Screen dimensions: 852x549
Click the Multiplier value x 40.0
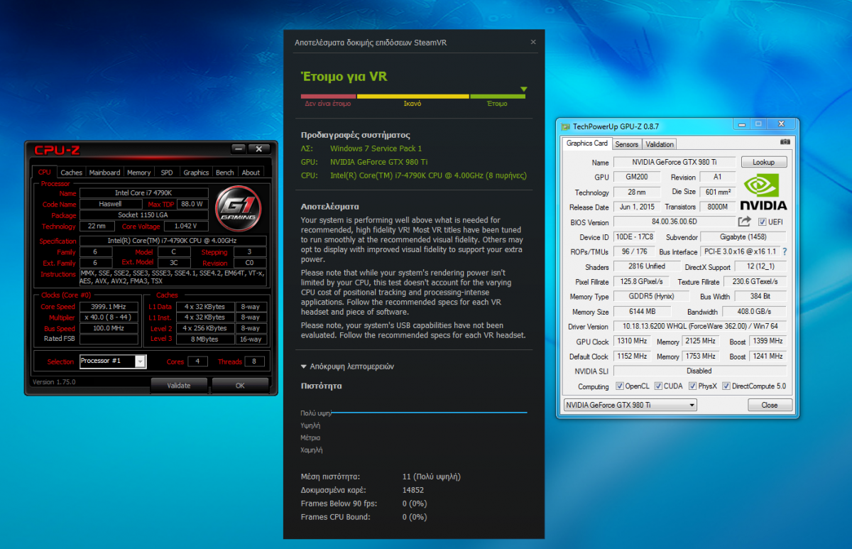coord(109,317)
